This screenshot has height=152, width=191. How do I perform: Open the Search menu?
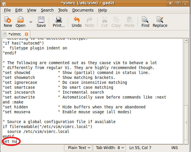coord(47,10)
